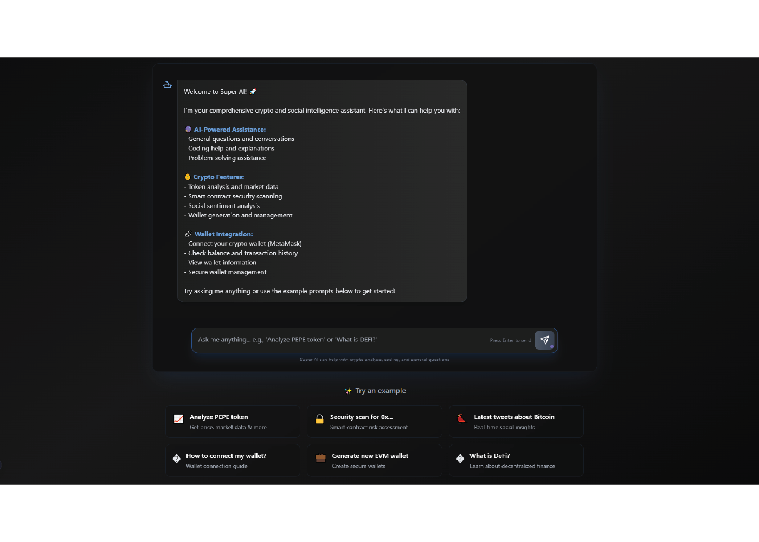This screenshot has width=759, height=542.
Task: Open Latest tweets about Bitcoin example
Action: [x=516, y=422]
